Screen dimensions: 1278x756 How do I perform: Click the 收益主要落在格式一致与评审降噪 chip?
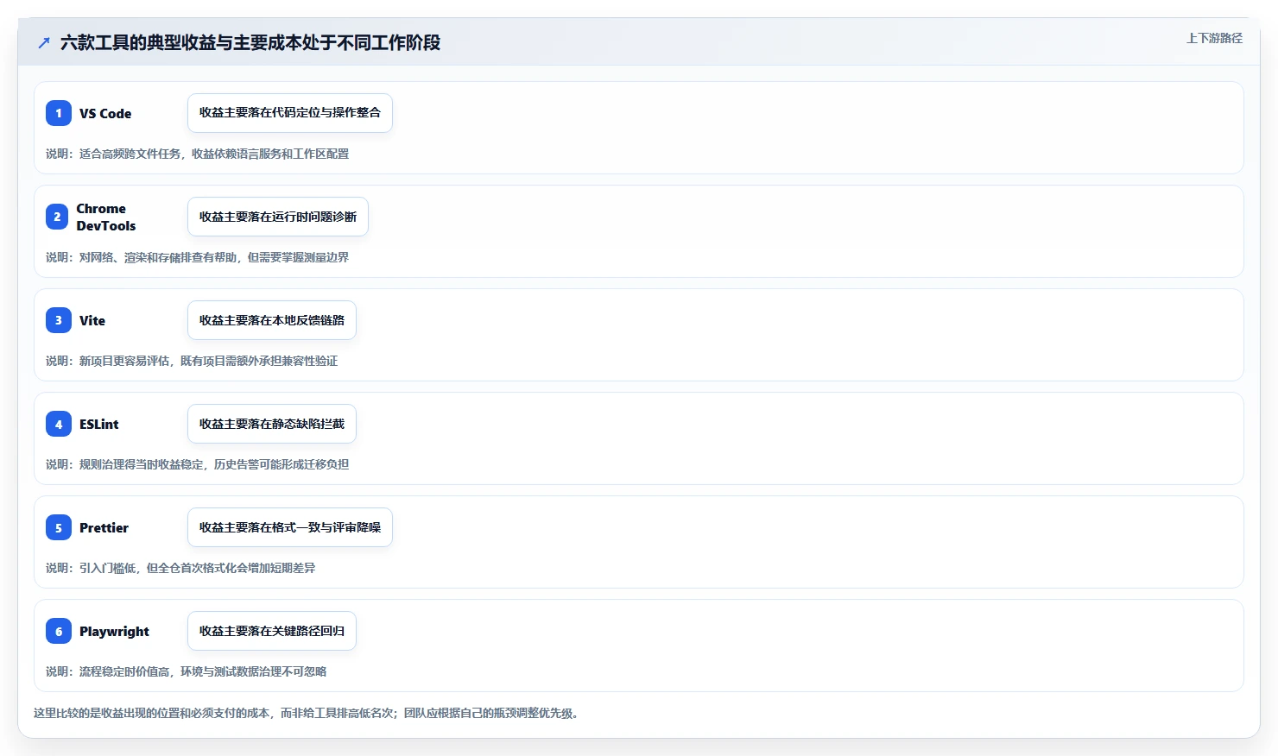[290, 527]
